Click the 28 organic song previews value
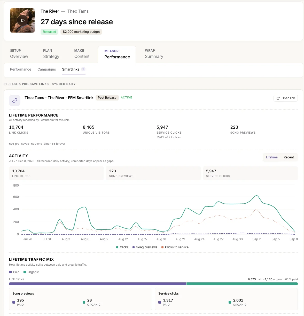This screenshot has width=304, height=316. 90,300
